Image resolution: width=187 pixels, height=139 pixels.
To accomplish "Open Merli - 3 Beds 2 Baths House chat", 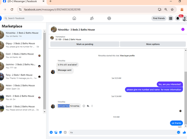I will point(21,98).
